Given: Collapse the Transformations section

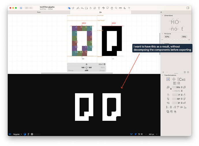Looking at the screenshot, I should (162, 75).
